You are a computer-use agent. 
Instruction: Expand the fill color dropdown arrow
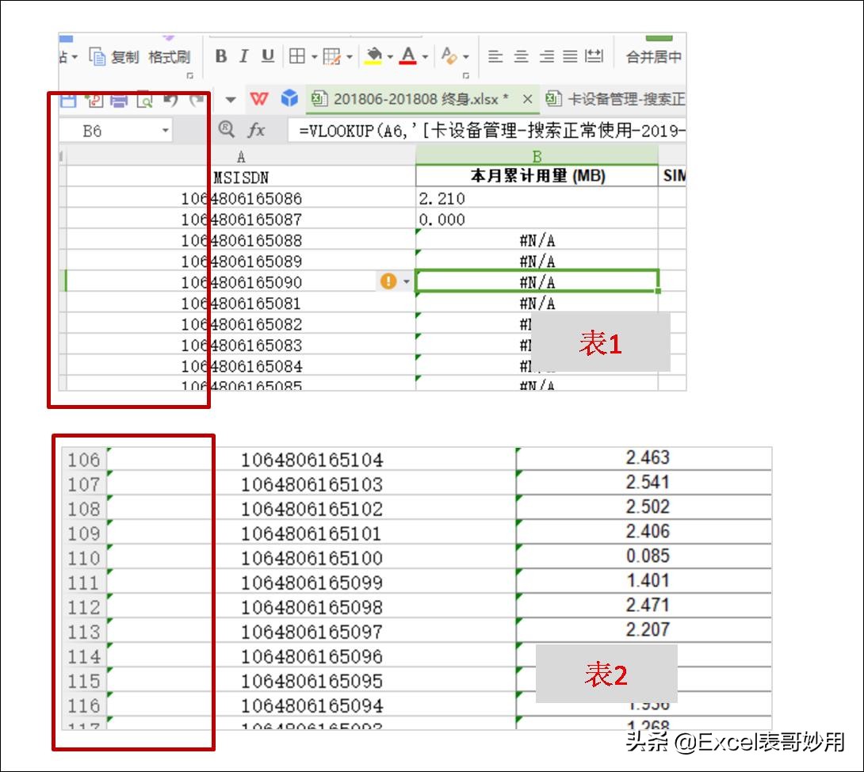click(389, 56)
